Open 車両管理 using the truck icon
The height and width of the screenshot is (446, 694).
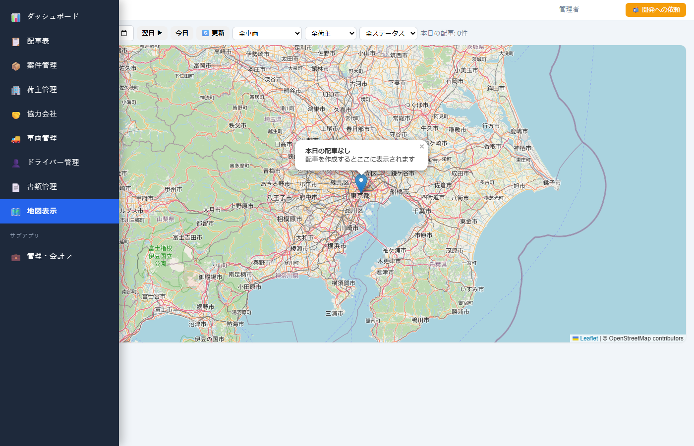(x=15, y=138)
